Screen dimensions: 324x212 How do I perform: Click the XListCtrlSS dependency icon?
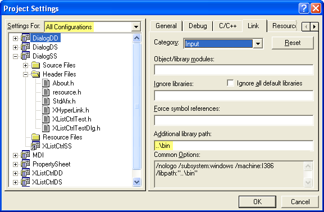[x=35, y=146]
